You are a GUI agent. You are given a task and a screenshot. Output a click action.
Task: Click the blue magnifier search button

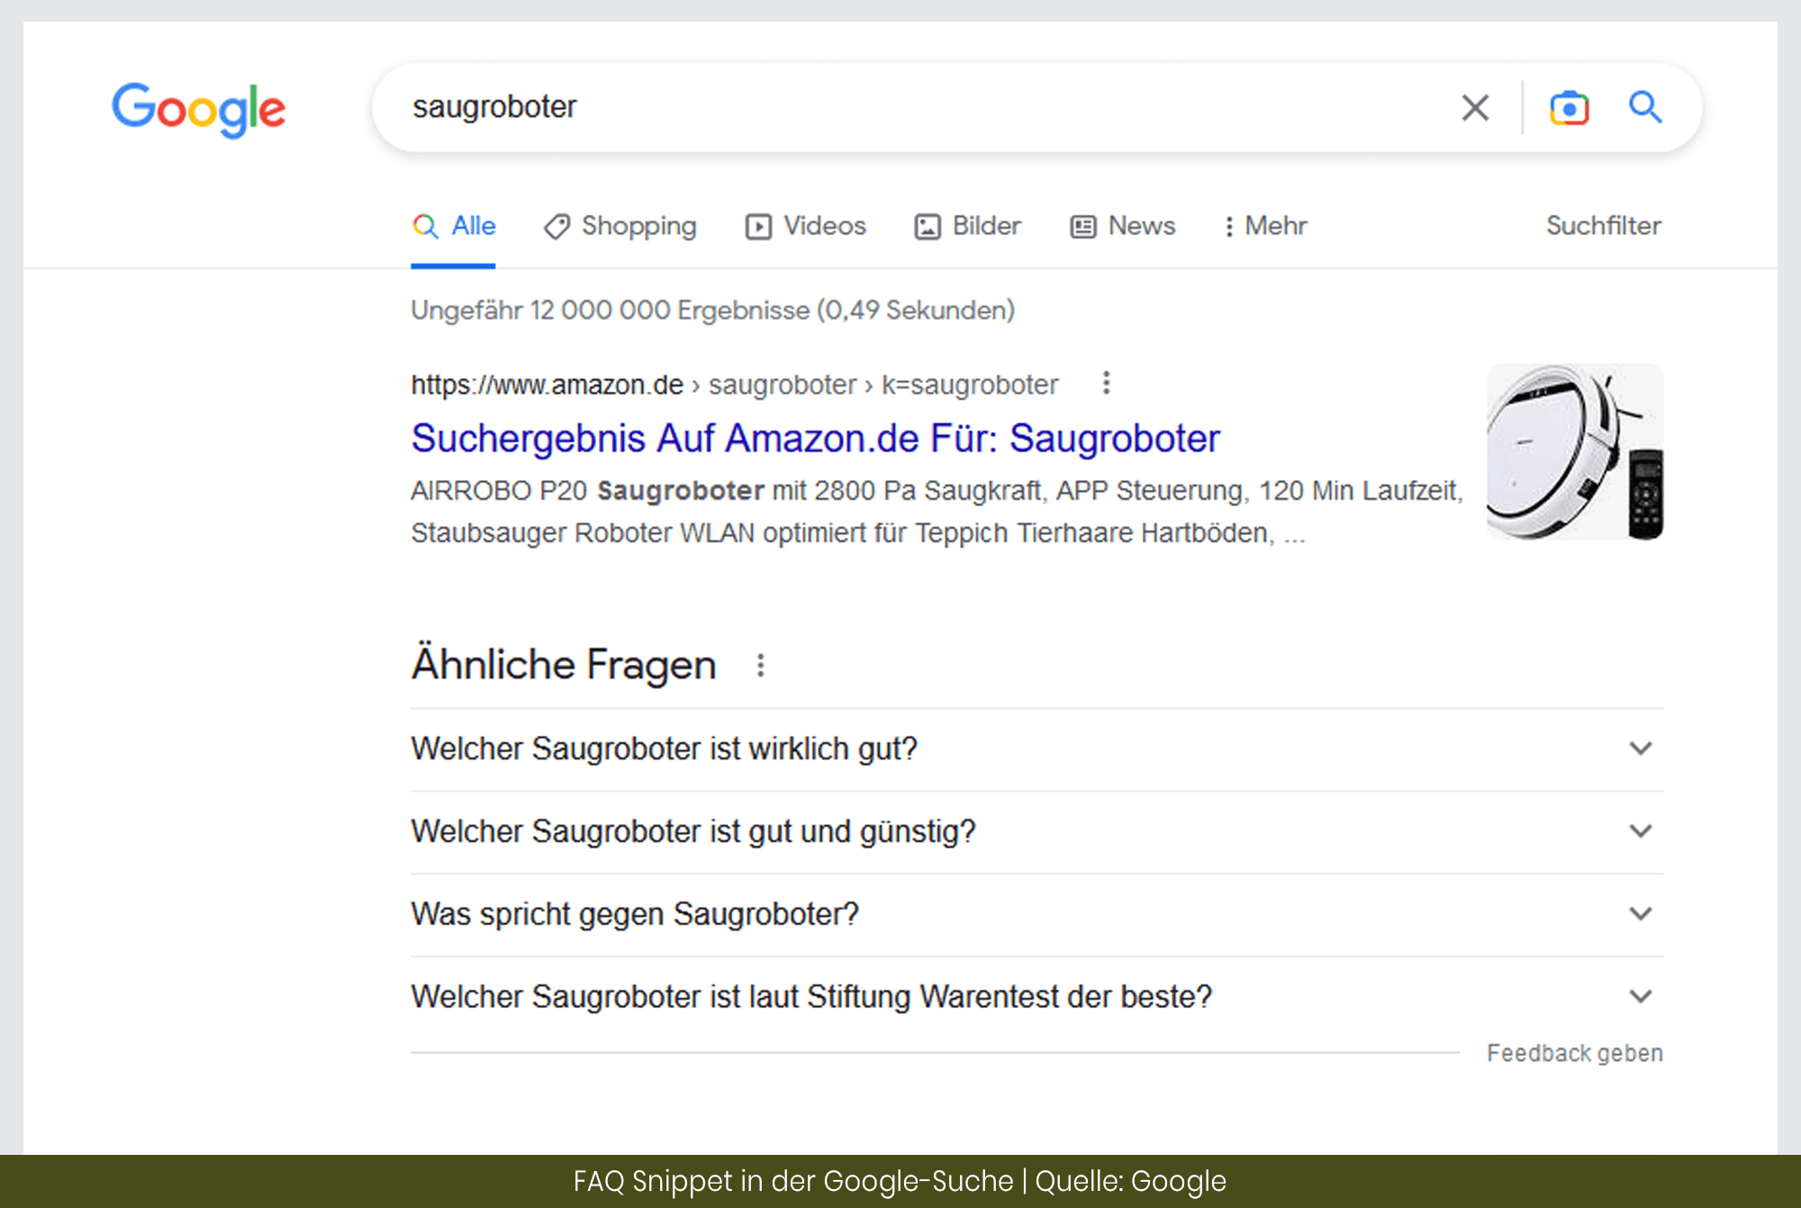tap(1645, 107)
